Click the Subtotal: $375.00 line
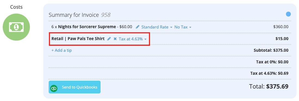Screen dimensions: 299x101 (x=271, y=50)
